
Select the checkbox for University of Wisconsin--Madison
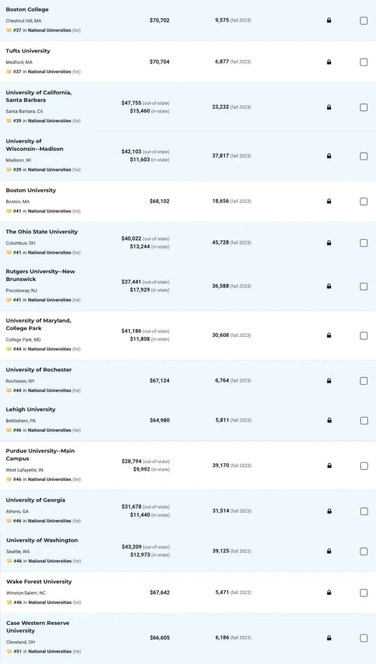[363, 156]
